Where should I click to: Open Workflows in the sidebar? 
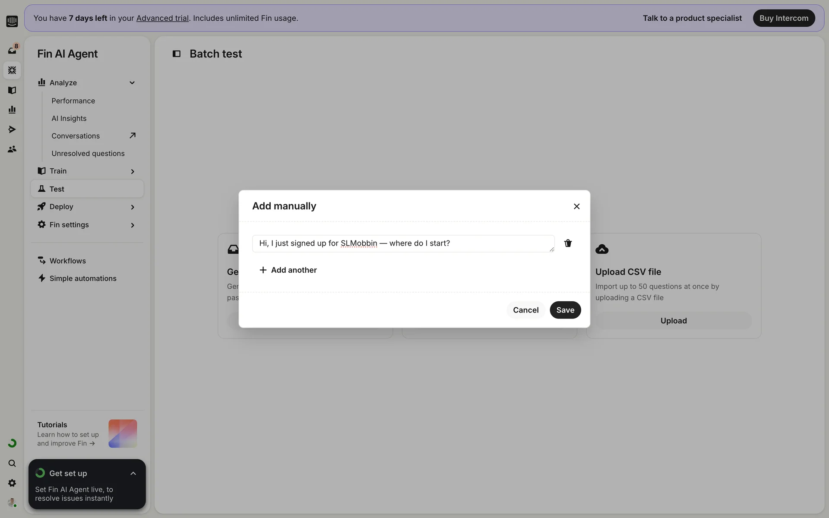pos(67,261)
